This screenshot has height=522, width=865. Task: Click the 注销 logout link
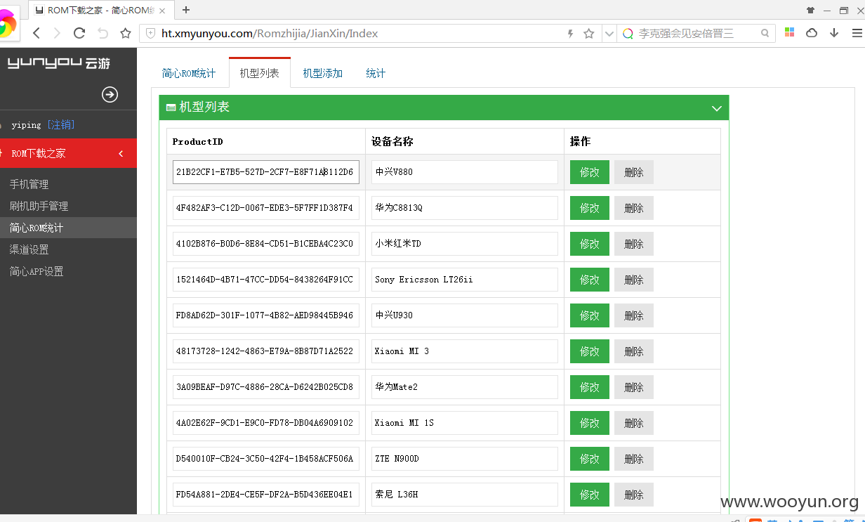pyautogui.click(x=61, y=124)
